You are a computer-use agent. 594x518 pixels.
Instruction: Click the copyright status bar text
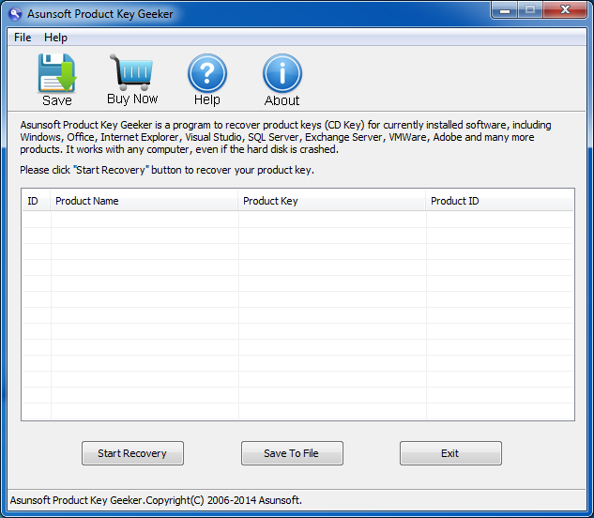tap(156, 500)
